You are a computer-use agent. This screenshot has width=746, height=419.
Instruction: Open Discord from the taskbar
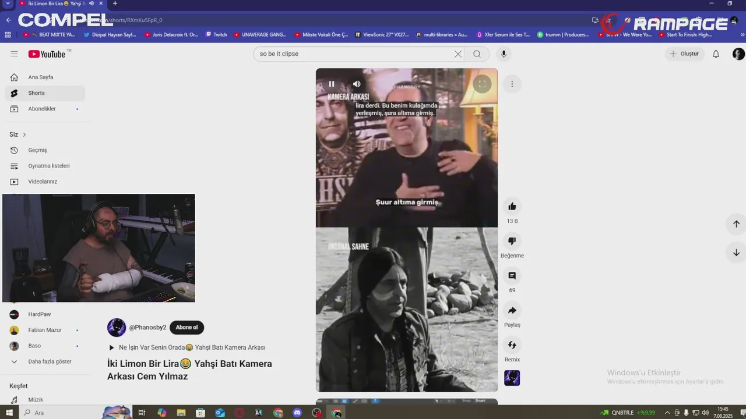297,413
